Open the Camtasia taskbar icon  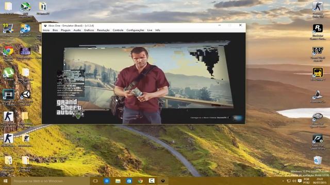[152, 181]
